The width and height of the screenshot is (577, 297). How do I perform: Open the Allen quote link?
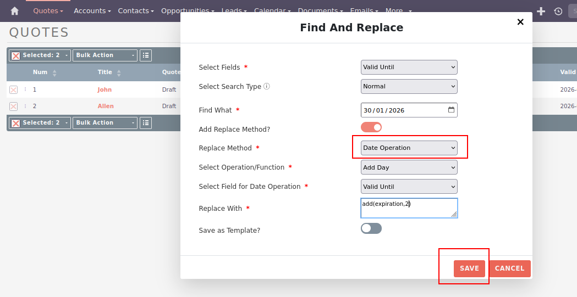click(x=106, y=106)
